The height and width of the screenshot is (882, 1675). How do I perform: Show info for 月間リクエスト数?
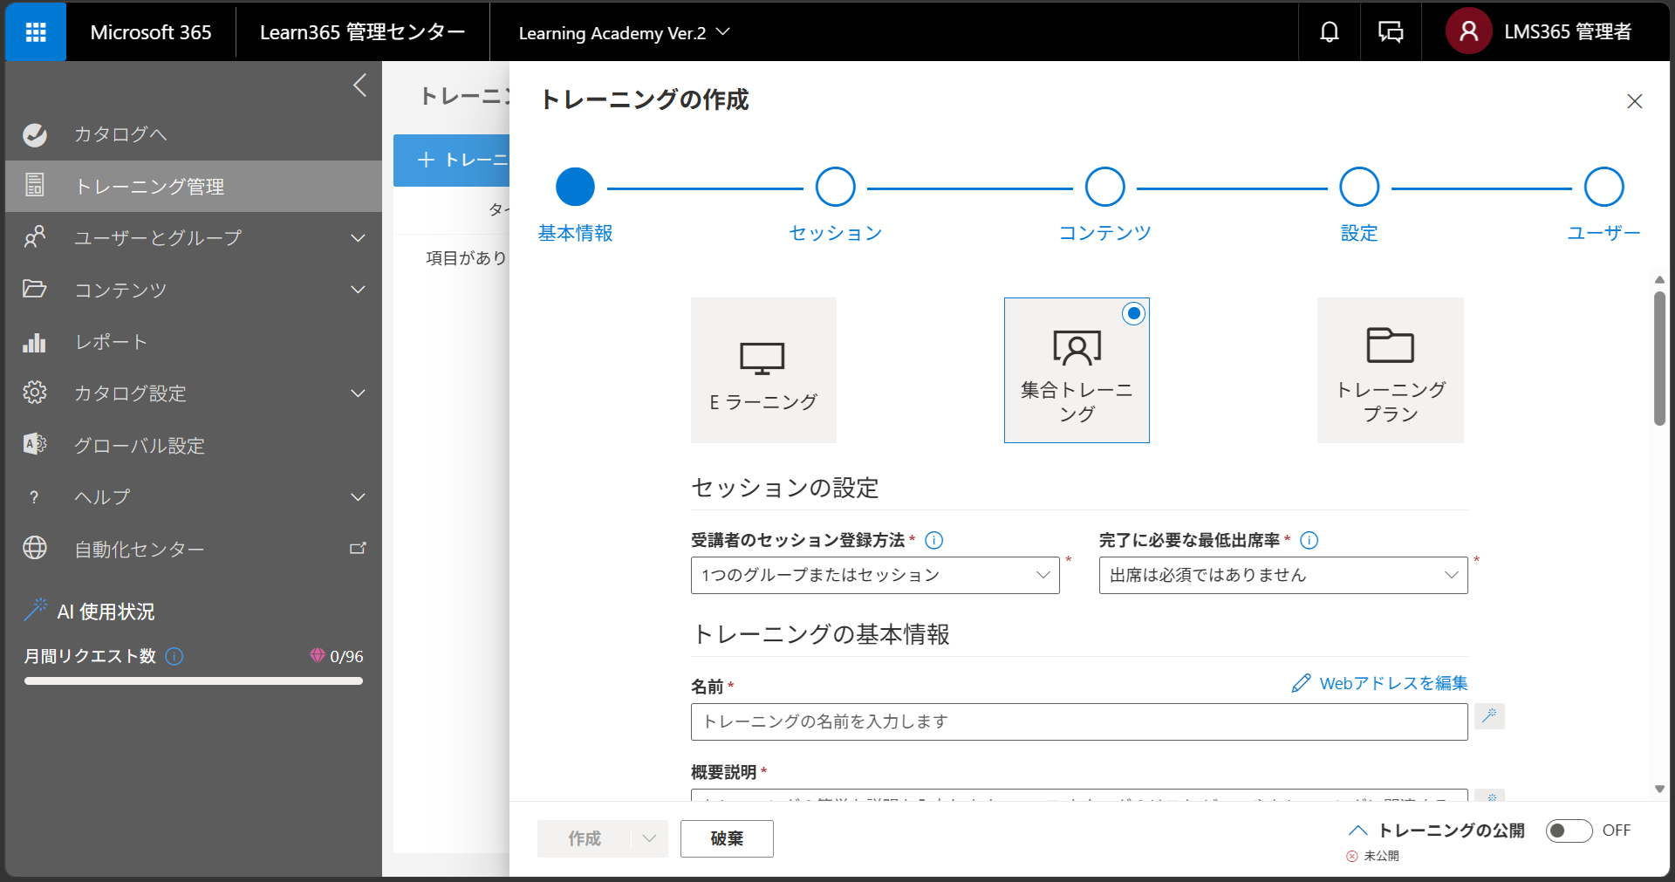click(x=174, y=656)
